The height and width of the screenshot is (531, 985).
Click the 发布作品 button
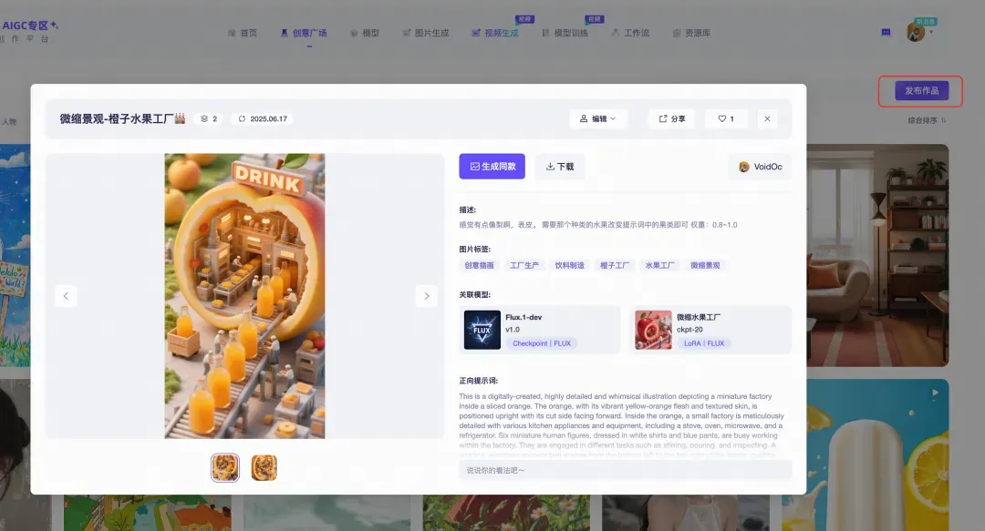(921, 91)
